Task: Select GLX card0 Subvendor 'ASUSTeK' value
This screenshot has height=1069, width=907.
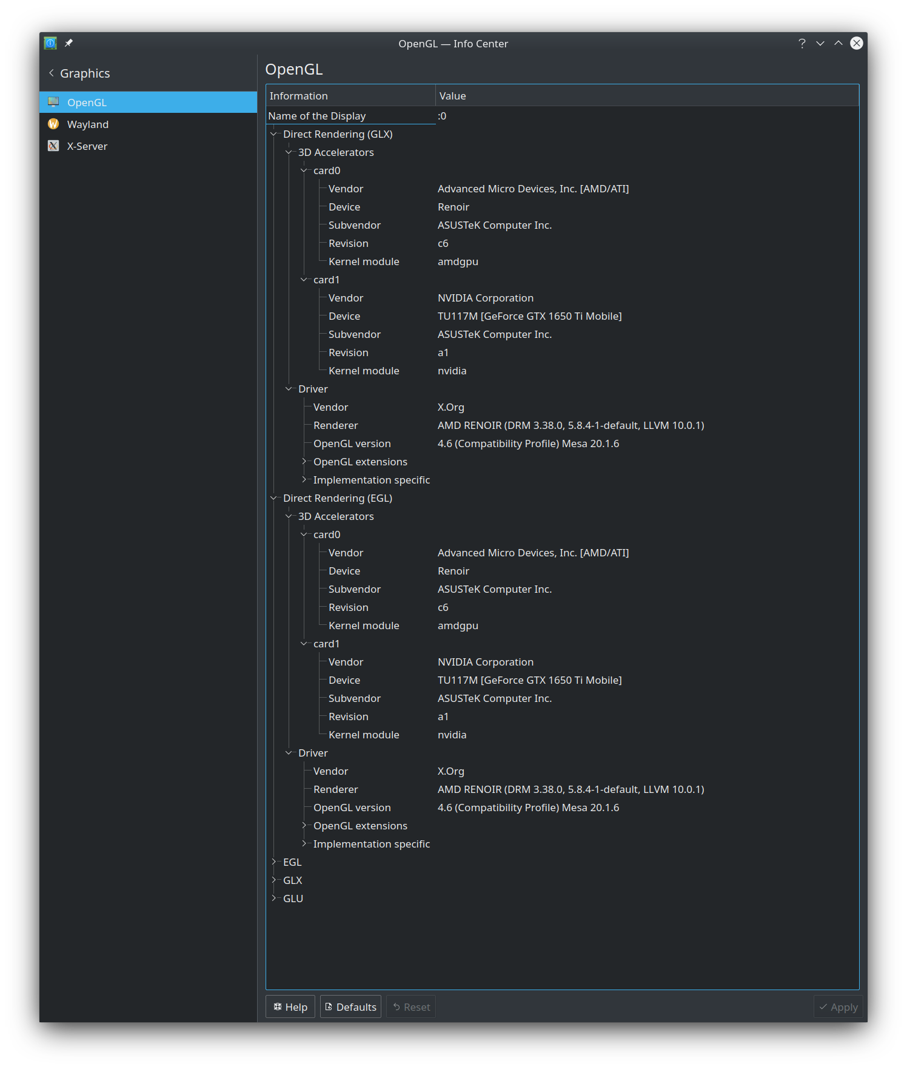Action: pos(495,225)
